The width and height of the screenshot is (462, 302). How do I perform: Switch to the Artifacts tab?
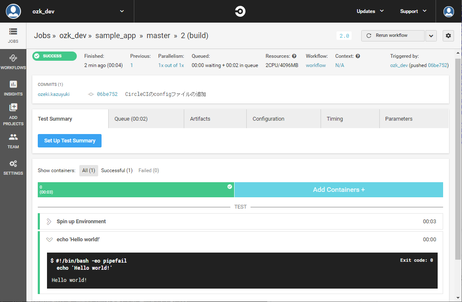[200, 119]
